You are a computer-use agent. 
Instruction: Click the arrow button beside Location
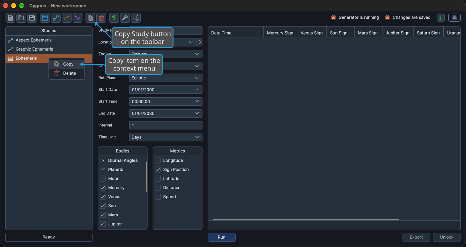point(200,42)
